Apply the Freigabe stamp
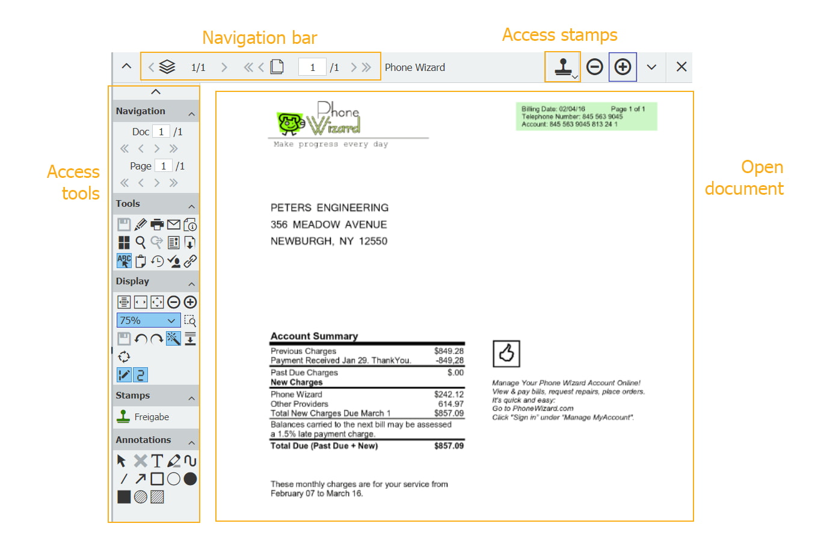 (144, 417)
